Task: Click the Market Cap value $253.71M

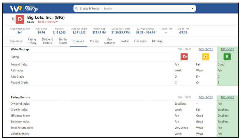Action: pos(99,32)
